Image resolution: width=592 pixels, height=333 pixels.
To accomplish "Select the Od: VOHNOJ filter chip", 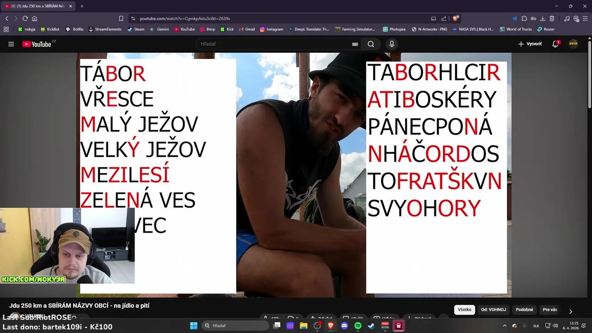I will [493, 310].
